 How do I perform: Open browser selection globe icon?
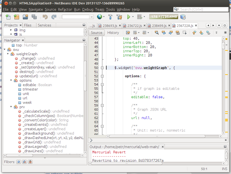pos(99,17)
